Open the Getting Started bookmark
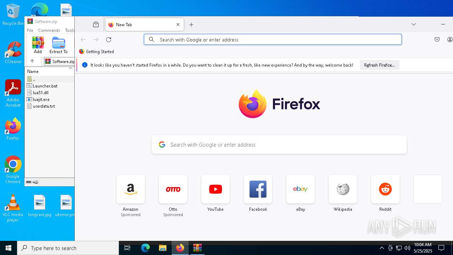This screenshot has width=453, height=255. click(96, 52)
